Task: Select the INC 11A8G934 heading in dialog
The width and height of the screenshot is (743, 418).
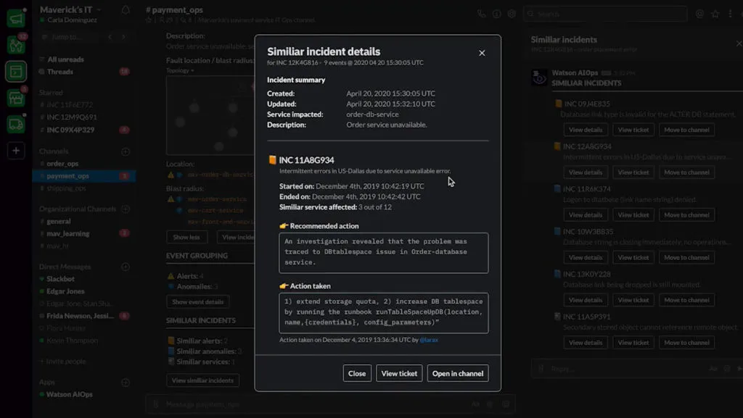Action: coord(306,160)
